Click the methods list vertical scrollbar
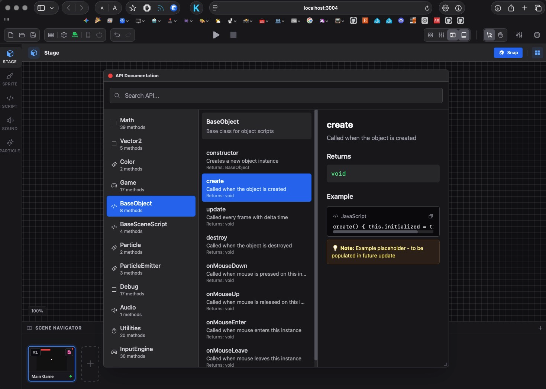This screenshot has width=546, height=389. 316,235
